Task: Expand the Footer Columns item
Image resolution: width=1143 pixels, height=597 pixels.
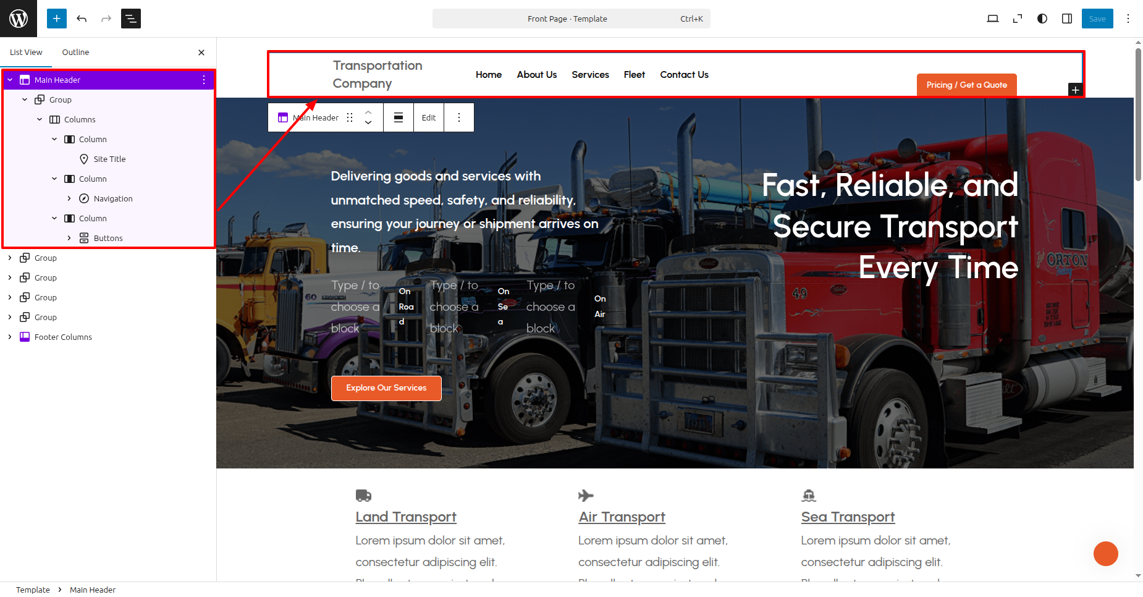Action: (x=10, y=337)
